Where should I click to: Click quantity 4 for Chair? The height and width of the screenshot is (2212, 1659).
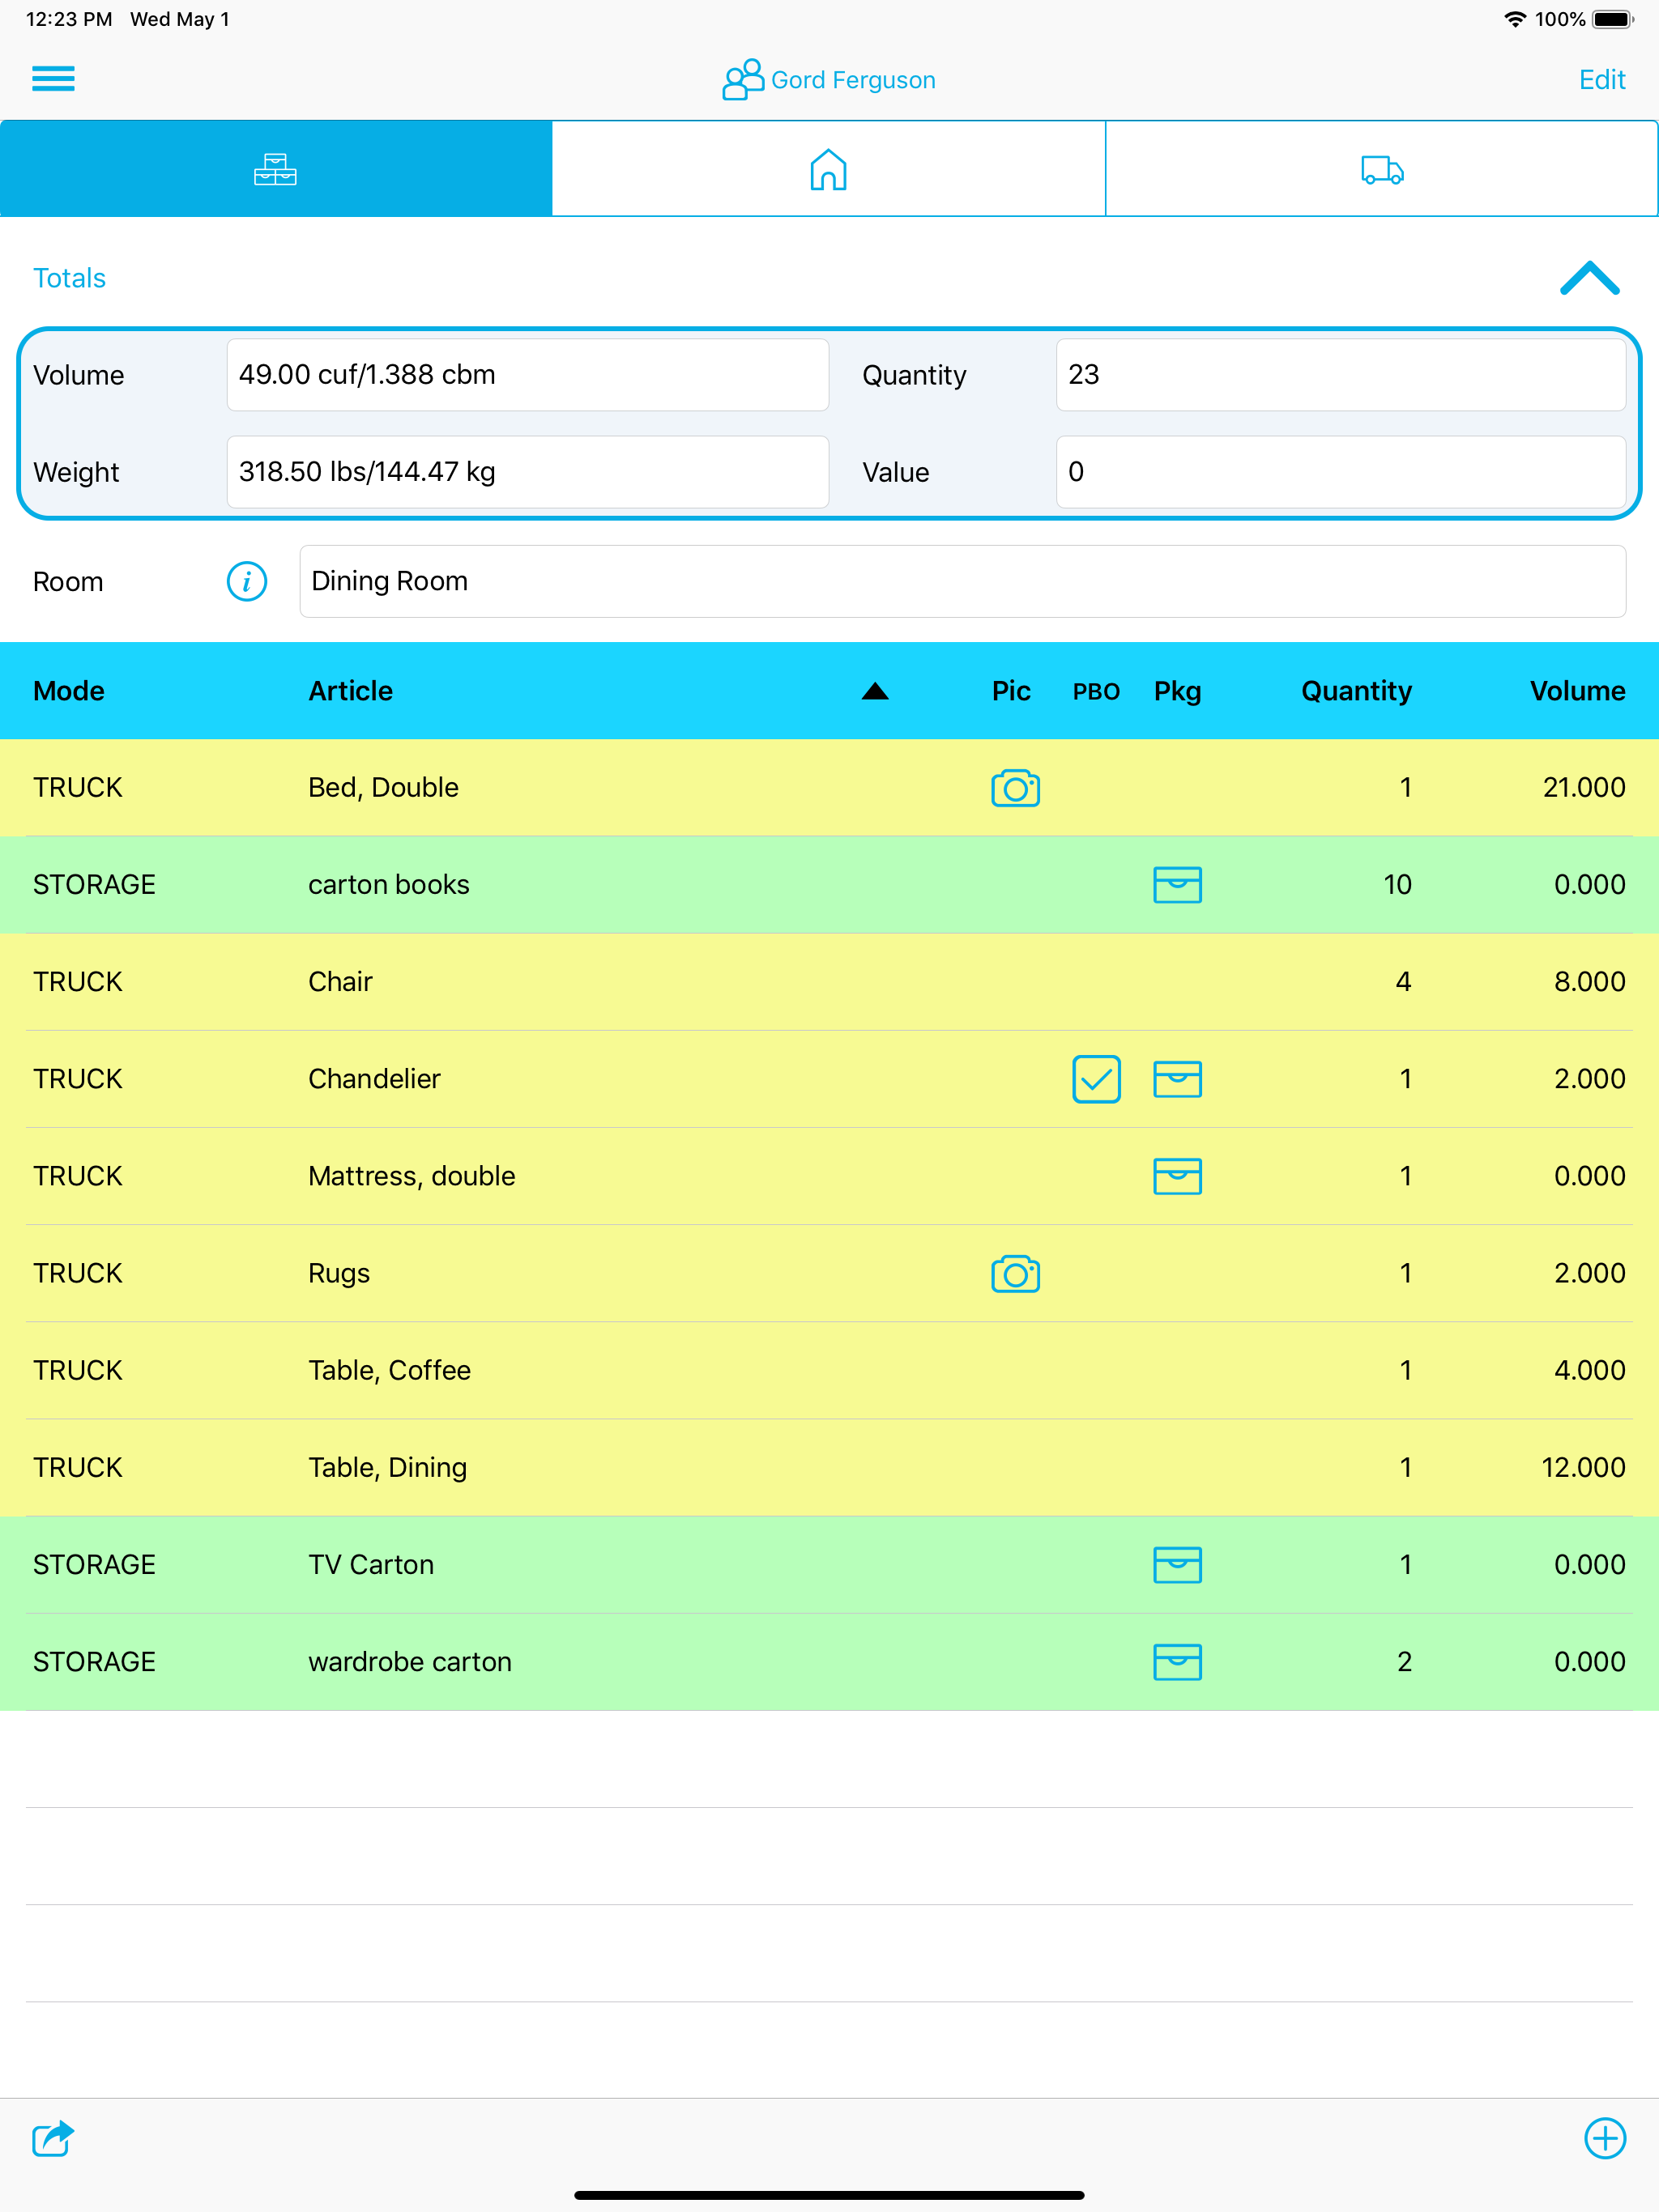[1403, 982]
